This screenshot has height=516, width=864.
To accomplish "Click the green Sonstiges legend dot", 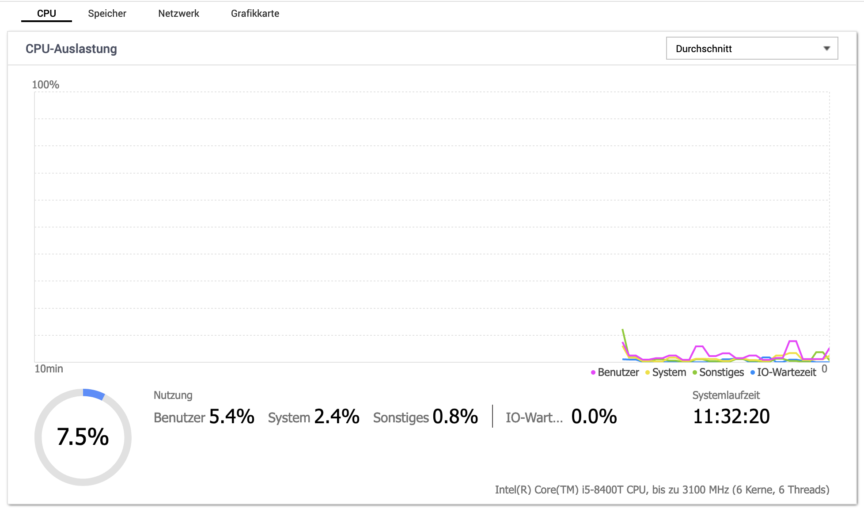I will [x=695, y=373].
